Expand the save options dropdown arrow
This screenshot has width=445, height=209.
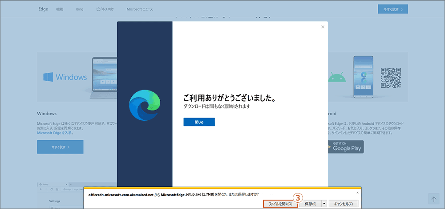click(324, 204)
